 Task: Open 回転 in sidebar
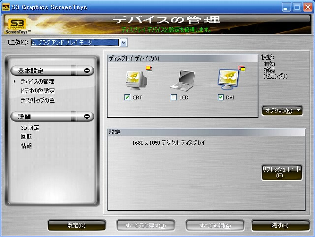(26, 136)
